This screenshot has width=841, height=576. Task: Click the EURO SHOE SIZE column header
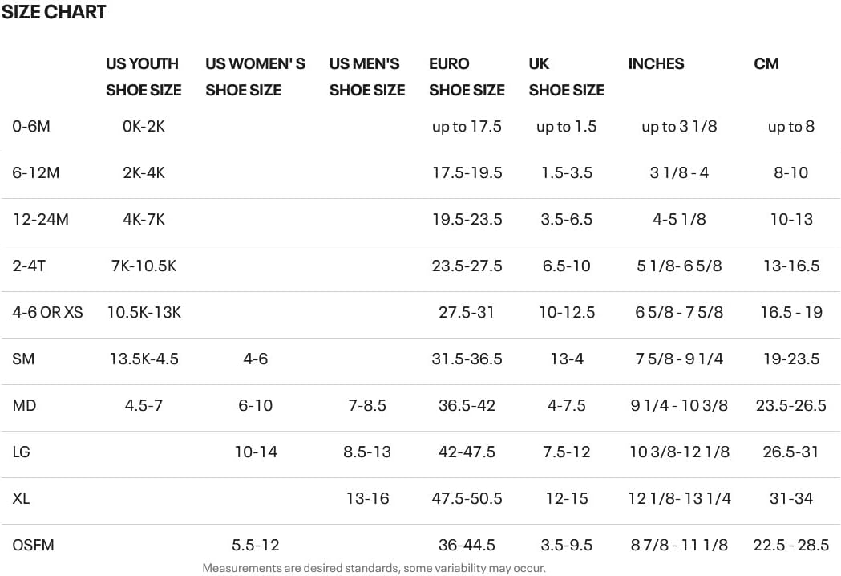click(x=467, y=76)
